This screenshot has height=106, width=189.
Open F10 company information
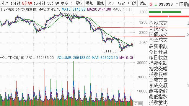pos(111,3)
